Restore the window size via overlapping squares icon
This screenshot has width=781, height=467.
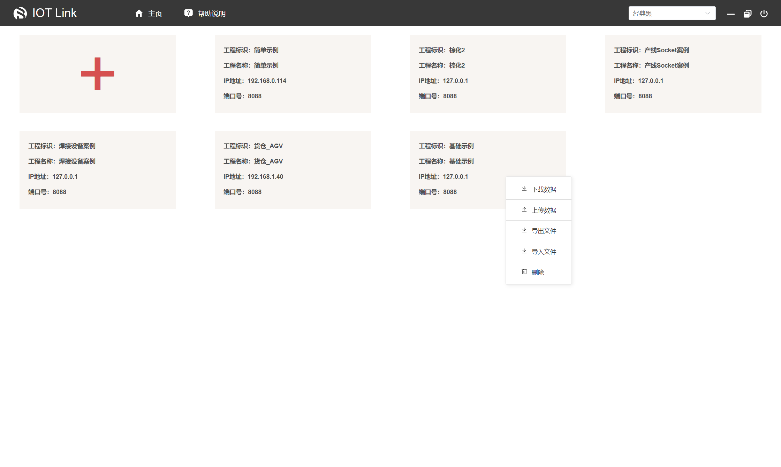point(748,14)
